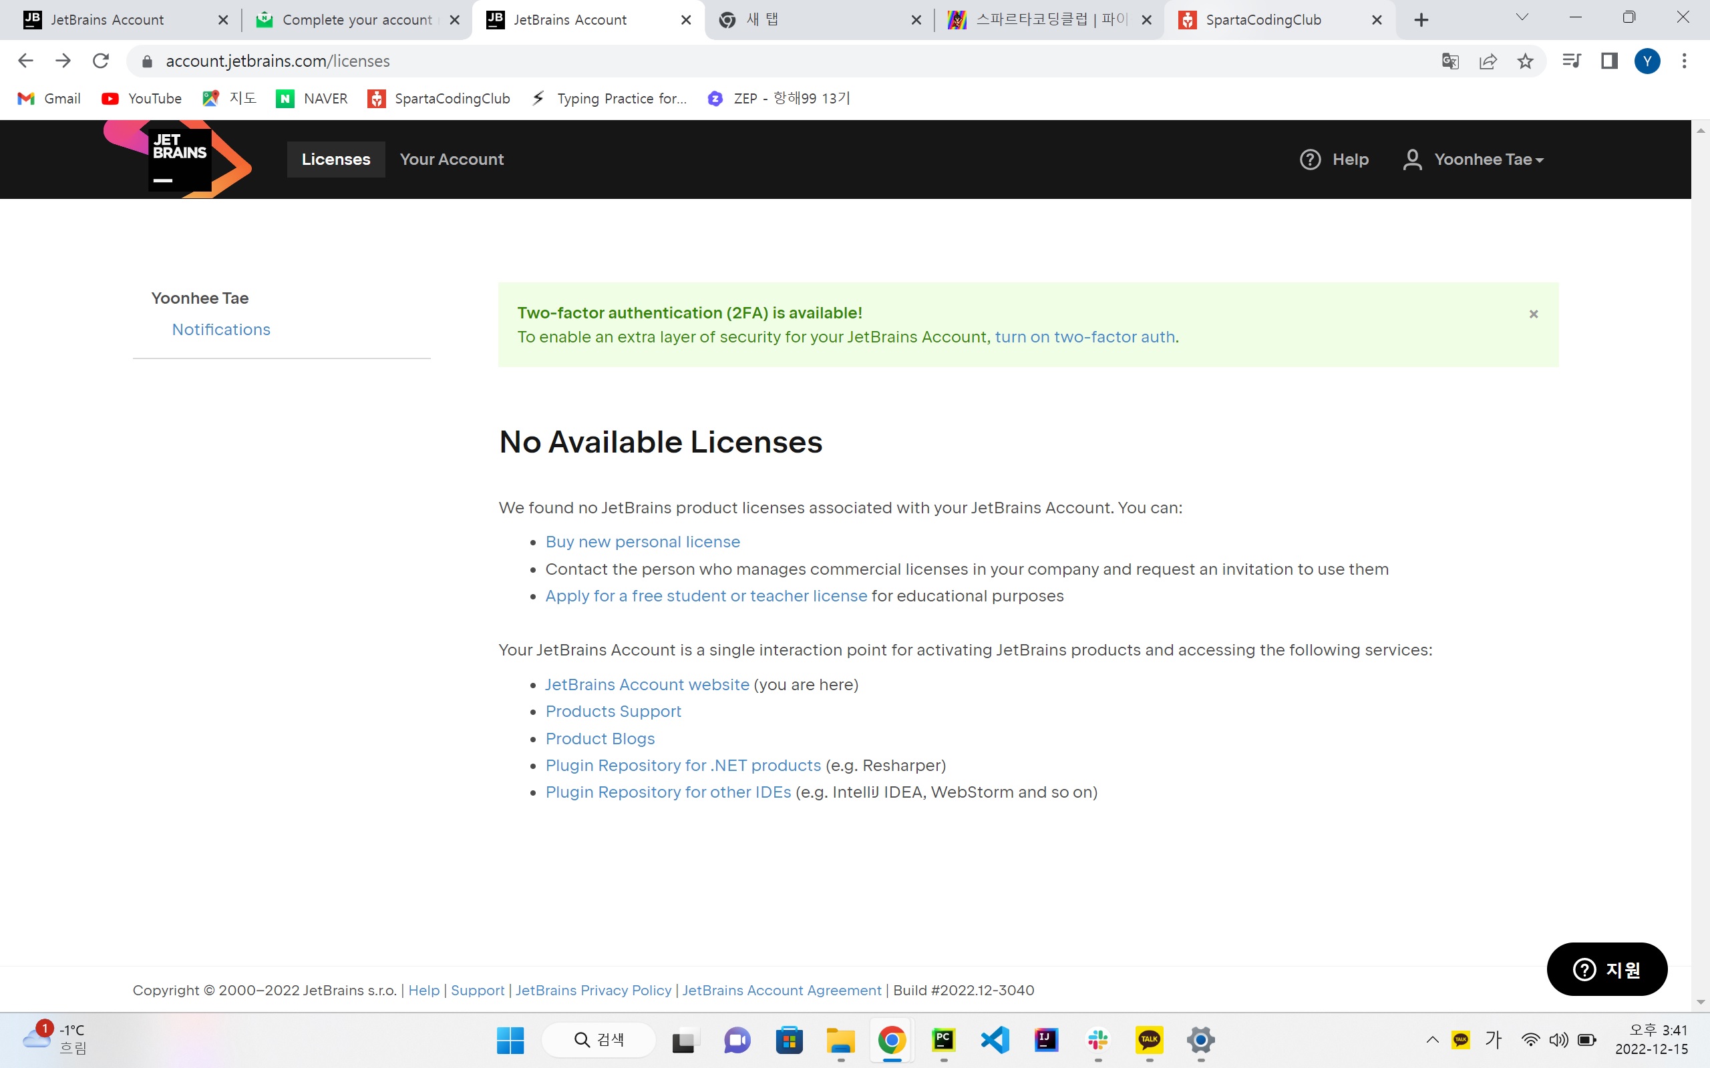Open the Gmail bookmark

point(49,99)
